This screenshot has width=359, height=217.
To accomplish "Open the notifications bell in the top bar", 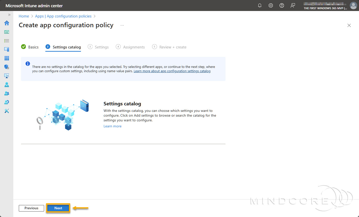I will (260, 5).
